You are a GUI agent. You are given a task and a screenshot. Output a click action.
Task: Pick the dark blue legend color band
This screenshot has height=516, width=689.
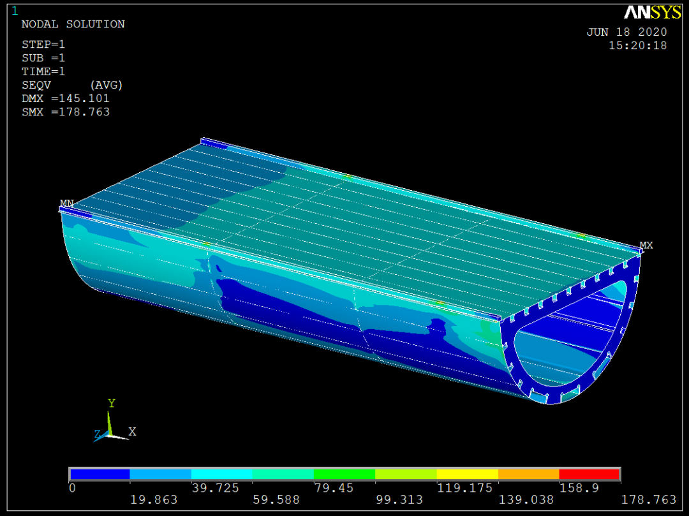point(100,474)
